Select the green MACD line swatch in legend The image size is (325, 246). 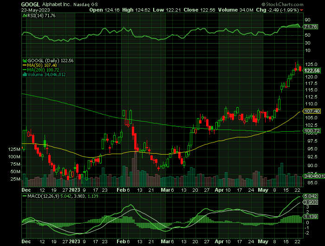(x=25, y=196)
